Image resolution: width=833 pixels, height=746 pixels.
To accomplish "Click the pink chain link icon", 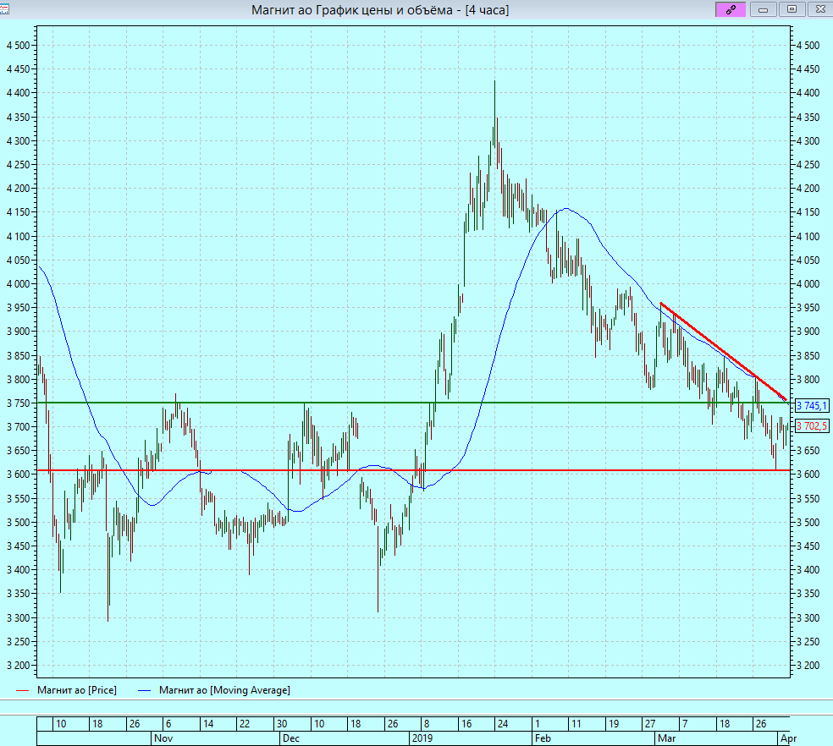I will point(731,9).
